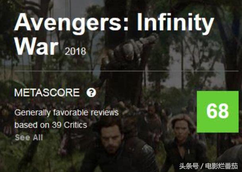Click the 头条号 watermark text
Viewport: 242px width, 172px height.
(189, 166)
